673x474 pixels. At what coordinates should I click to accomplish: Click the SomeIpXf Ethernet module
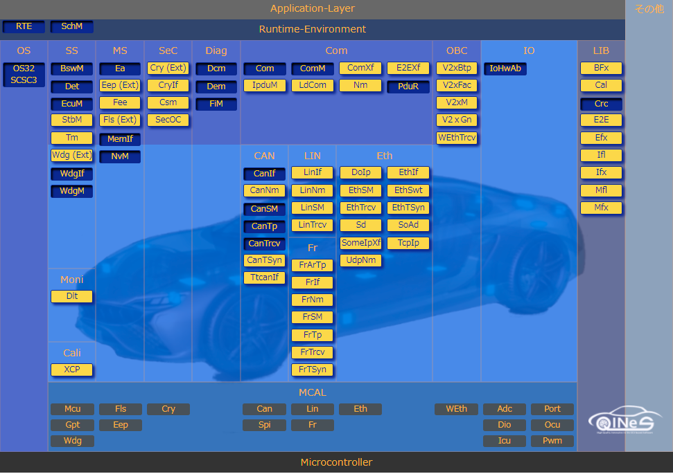pyautogui.click(x=360, y=243)
